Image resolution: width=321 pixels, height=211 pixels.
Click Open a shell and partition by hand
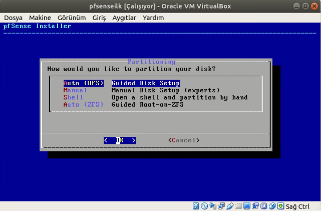[x=180, y=98]
